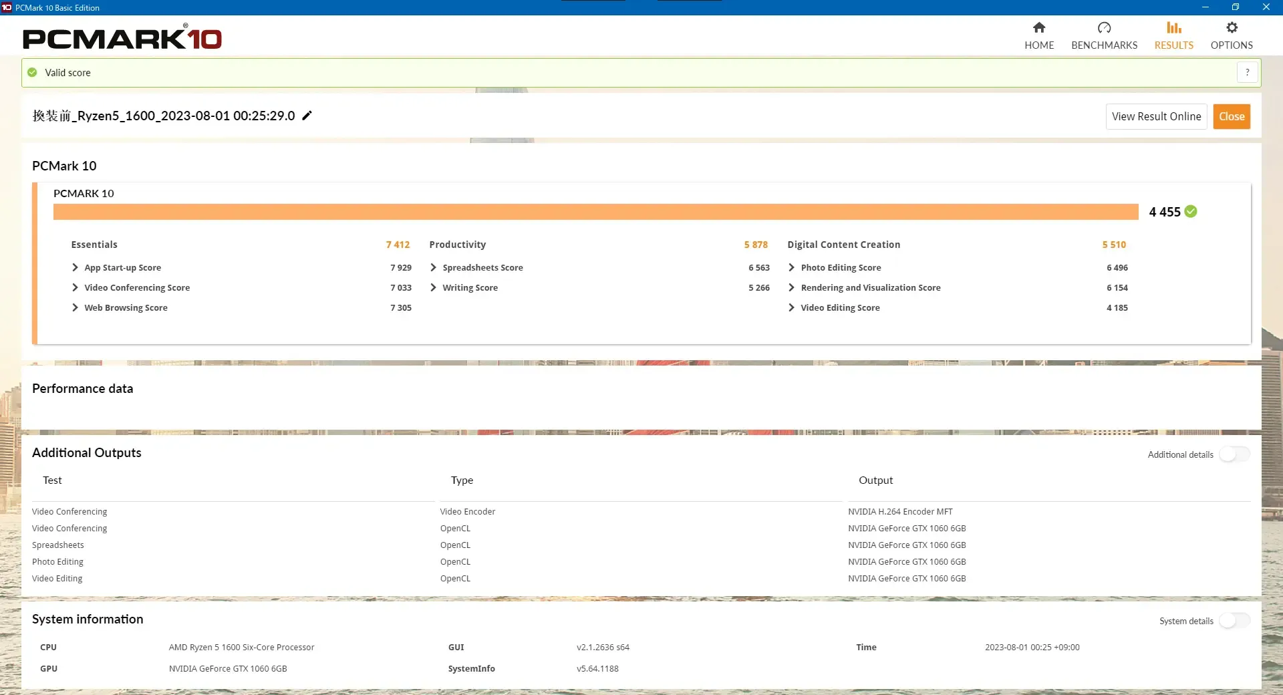Expand the Video Editing Score row
This screenshot has width=1283, height=695.
(791, 307)
